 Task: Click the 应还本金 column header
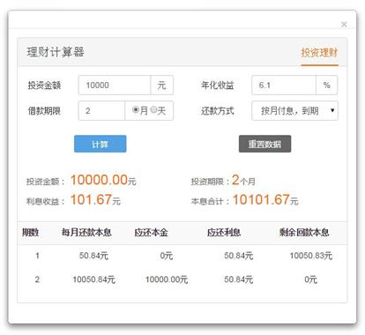coord(151,233)
